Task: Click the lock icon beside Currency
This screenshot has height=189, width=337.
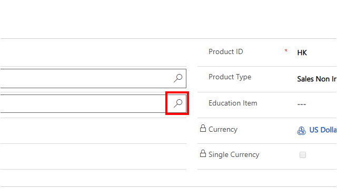Action: coord(203,128)
